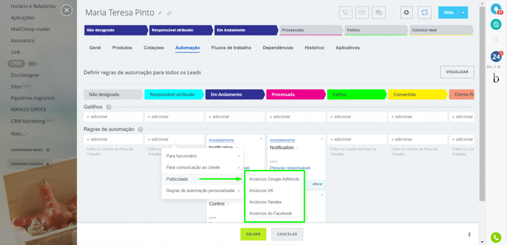Edit lead name with pencil icon
Image resolution: width=507 pixels, height=245 pixels.
160,13
